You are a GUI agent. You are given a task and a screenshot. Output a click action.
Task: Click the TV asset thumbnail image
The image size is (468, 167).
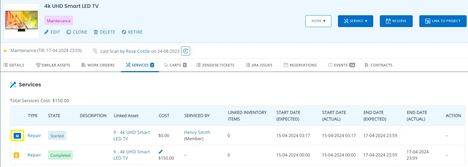click(21, 21)
